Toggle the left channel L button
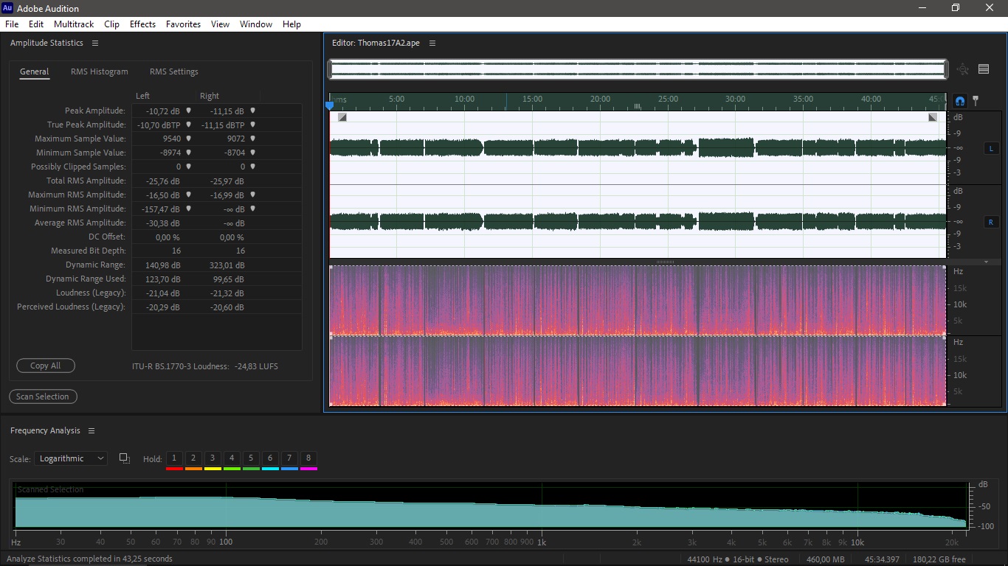1008x566 pixels. pyautogui.click(x=991, y=148)
